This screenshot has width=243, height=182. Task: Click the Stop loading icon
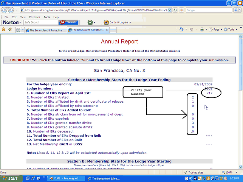tap(181, 10)
